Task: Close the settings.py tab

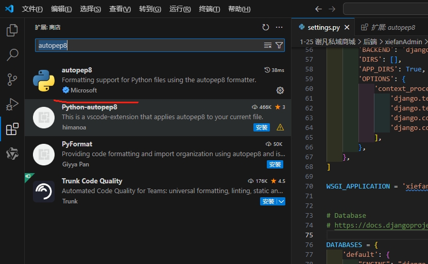Action: point(347,28)
